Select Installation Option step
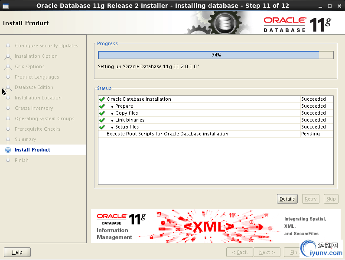The width and height of the screenshot is (345, 260). (36, 56)
